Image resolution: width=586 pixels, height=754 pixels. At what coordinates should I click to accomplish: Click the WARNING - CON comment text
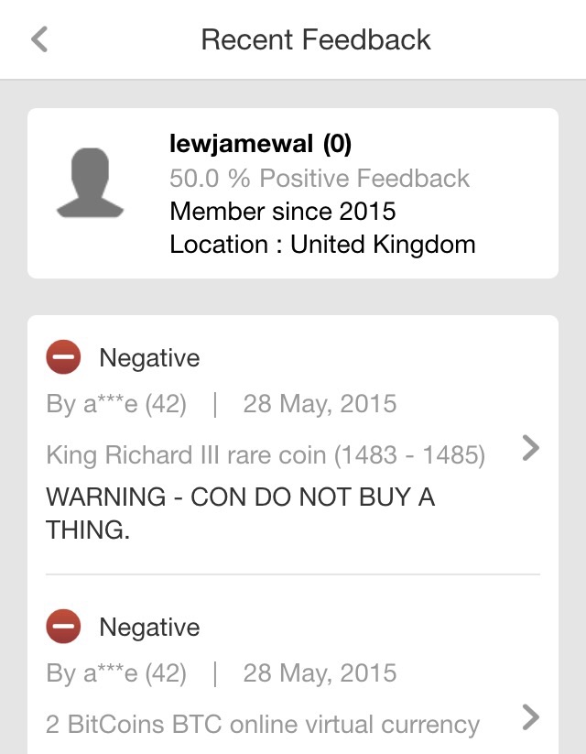(240, 512)
